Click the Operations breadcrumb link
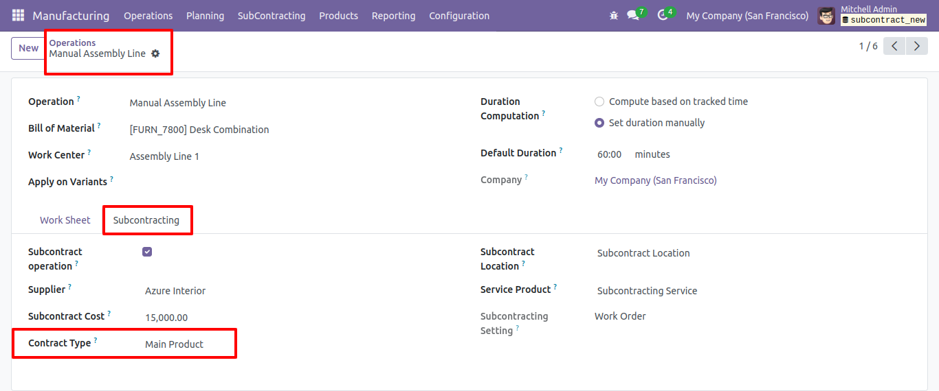Viewport: 939px width, 391px height. (x=72, y=43)
